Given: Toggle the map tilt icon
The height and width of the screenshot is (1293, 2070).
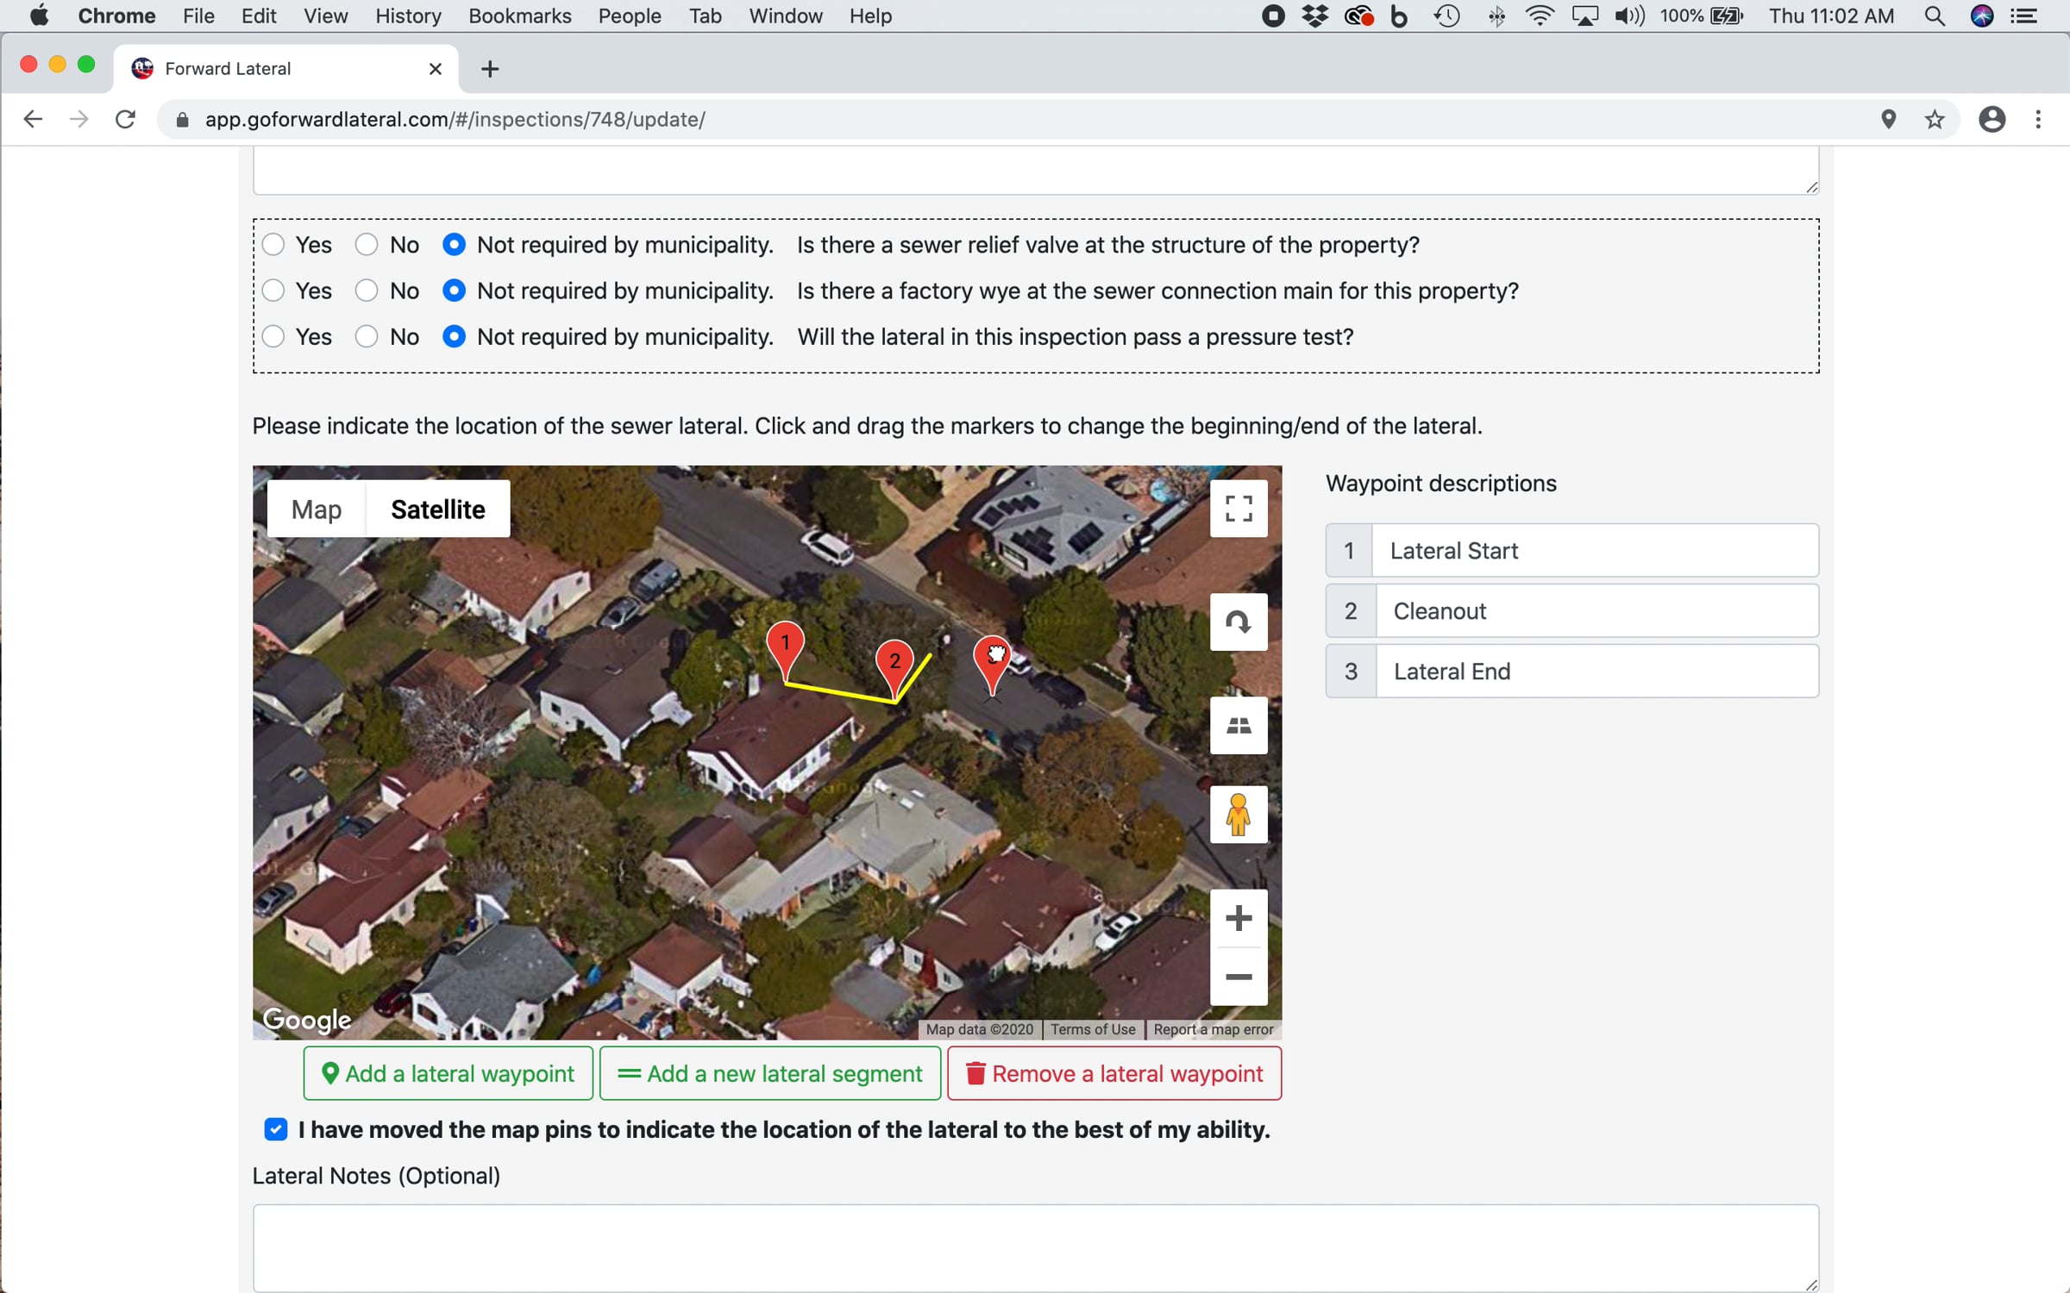Looking at the screenshot, I should pyautogui.click(x=1239, y=726).
